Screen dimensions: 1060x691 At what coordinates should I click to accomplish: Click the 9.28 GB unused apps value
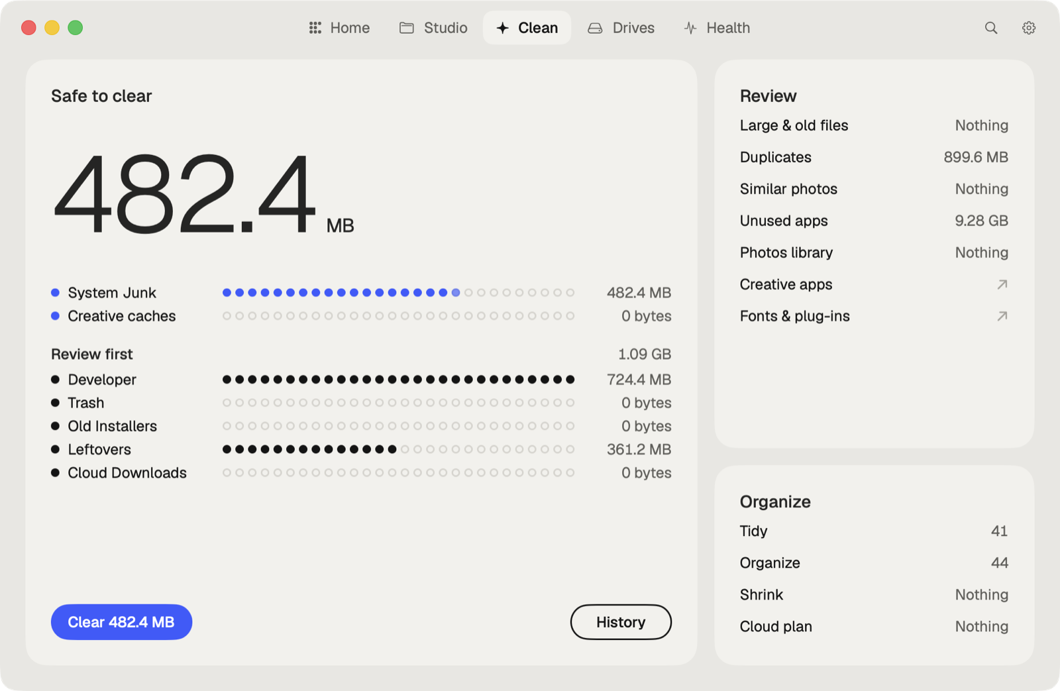[x=981, y=221]
